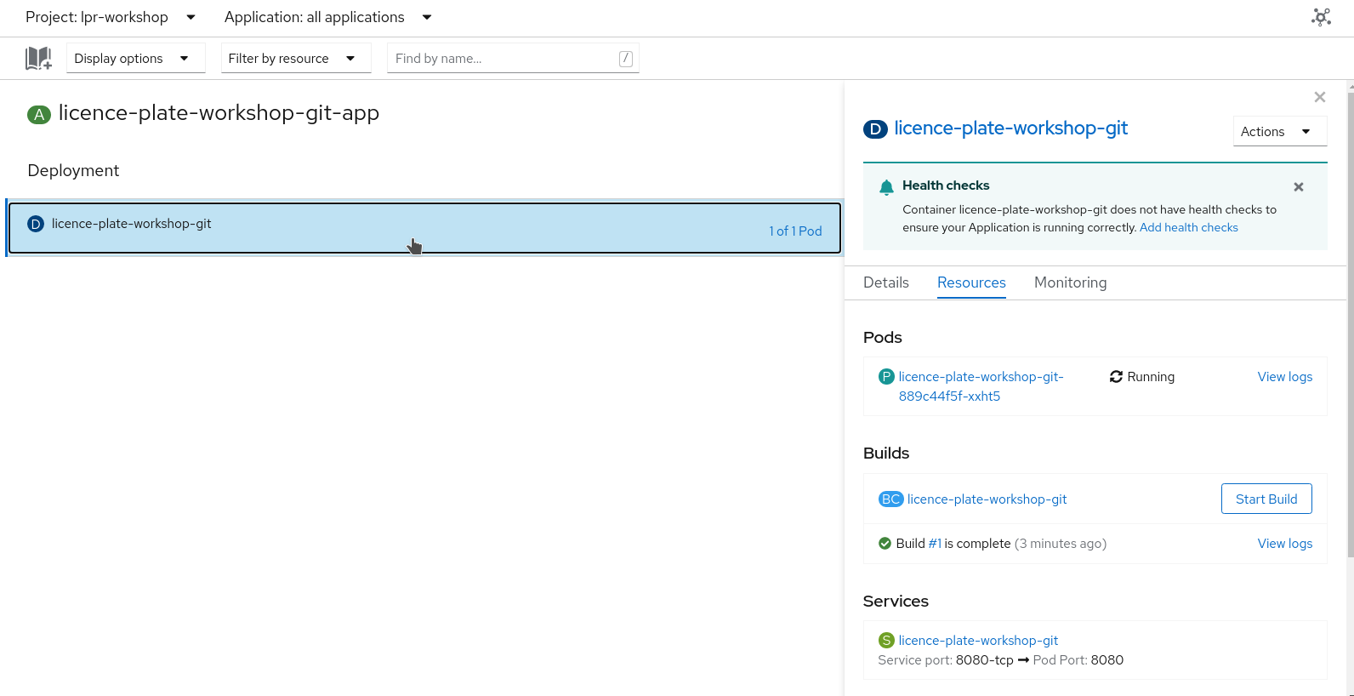This screenshot has height=696, width=1354.
Task: Close the deployment side panel
Action: click(1320, 97)
